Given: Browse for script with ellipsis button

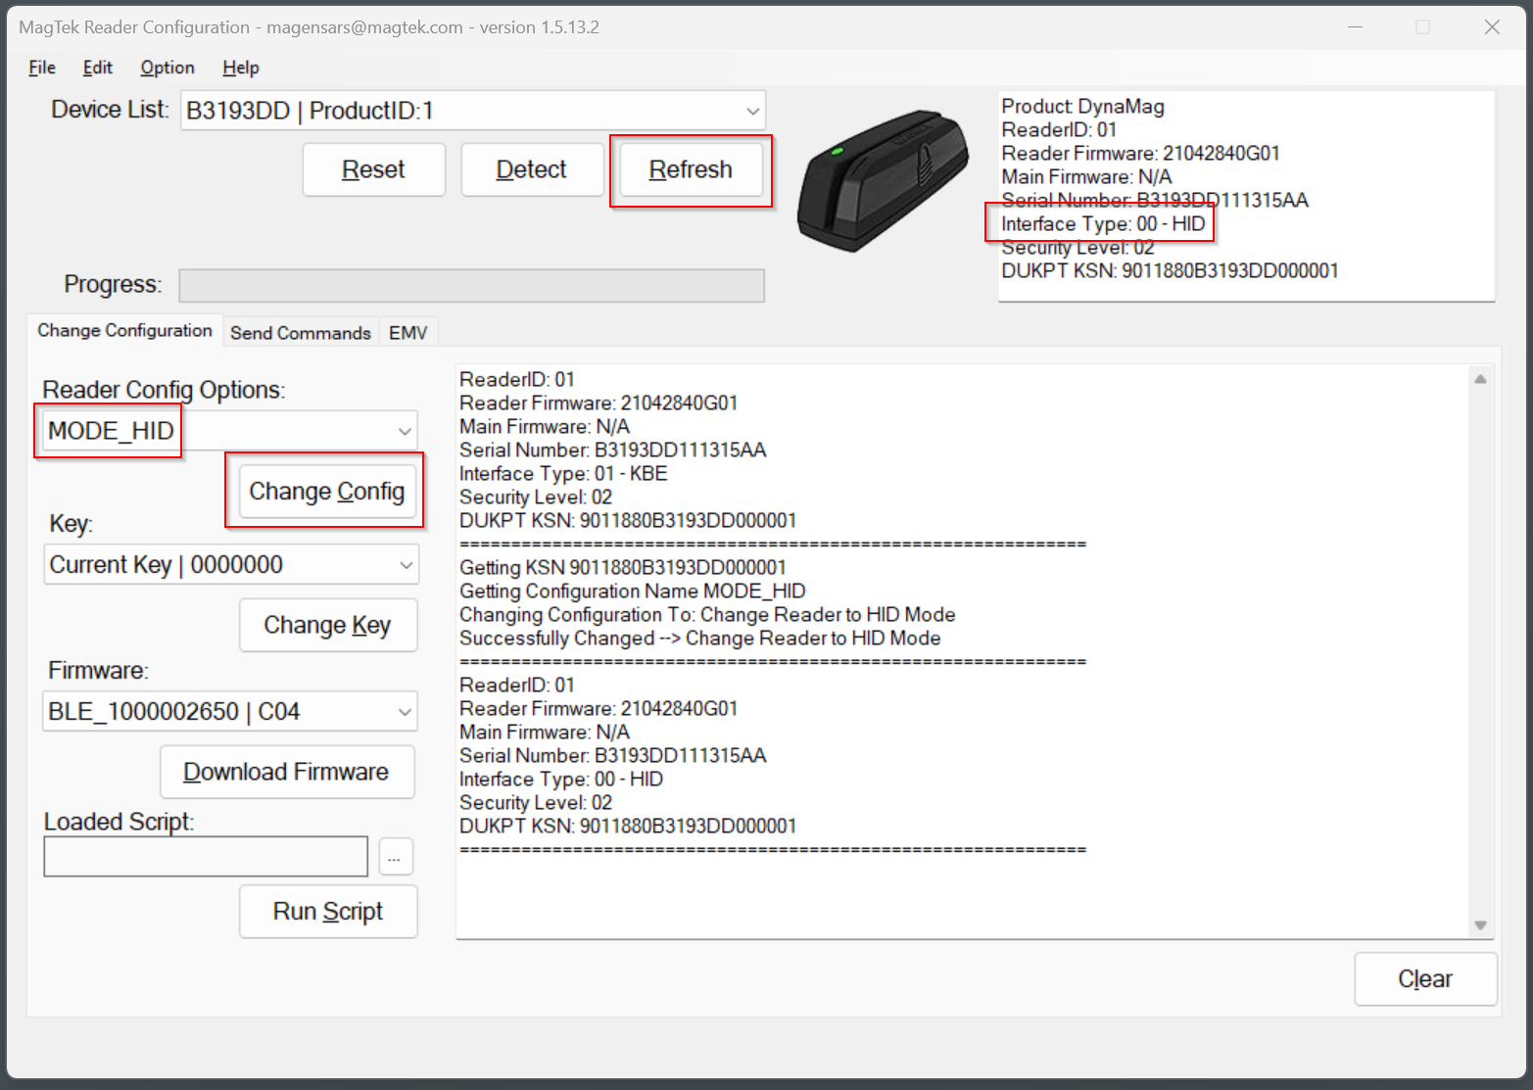Looking at the screenshot, I should 394,857.
